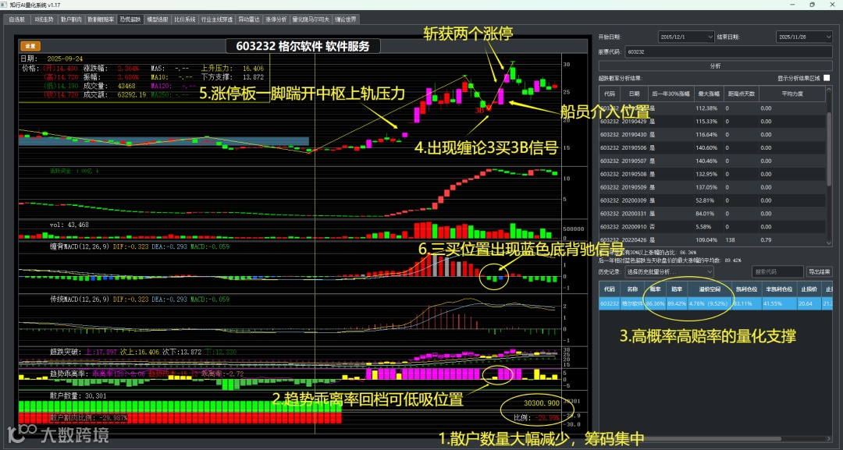Click the 溢价空间 column header
Screen dimensions: 843x450
tap(709, 289)
